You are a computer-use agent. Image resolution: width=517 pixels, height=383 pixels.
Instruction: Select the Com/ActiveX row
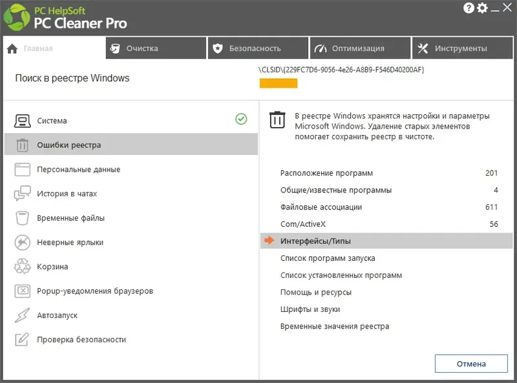pyautogui.click(x=386, y=224)
